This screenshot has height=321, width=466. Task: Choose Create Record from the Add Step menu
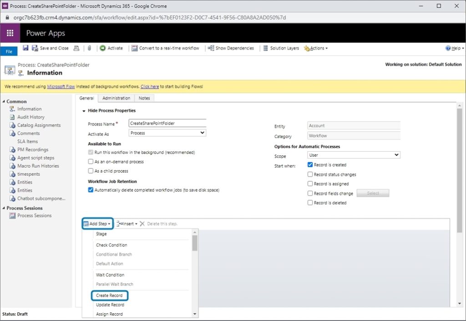(x=110, y=295)
